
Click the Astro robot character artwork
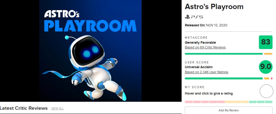84,68
